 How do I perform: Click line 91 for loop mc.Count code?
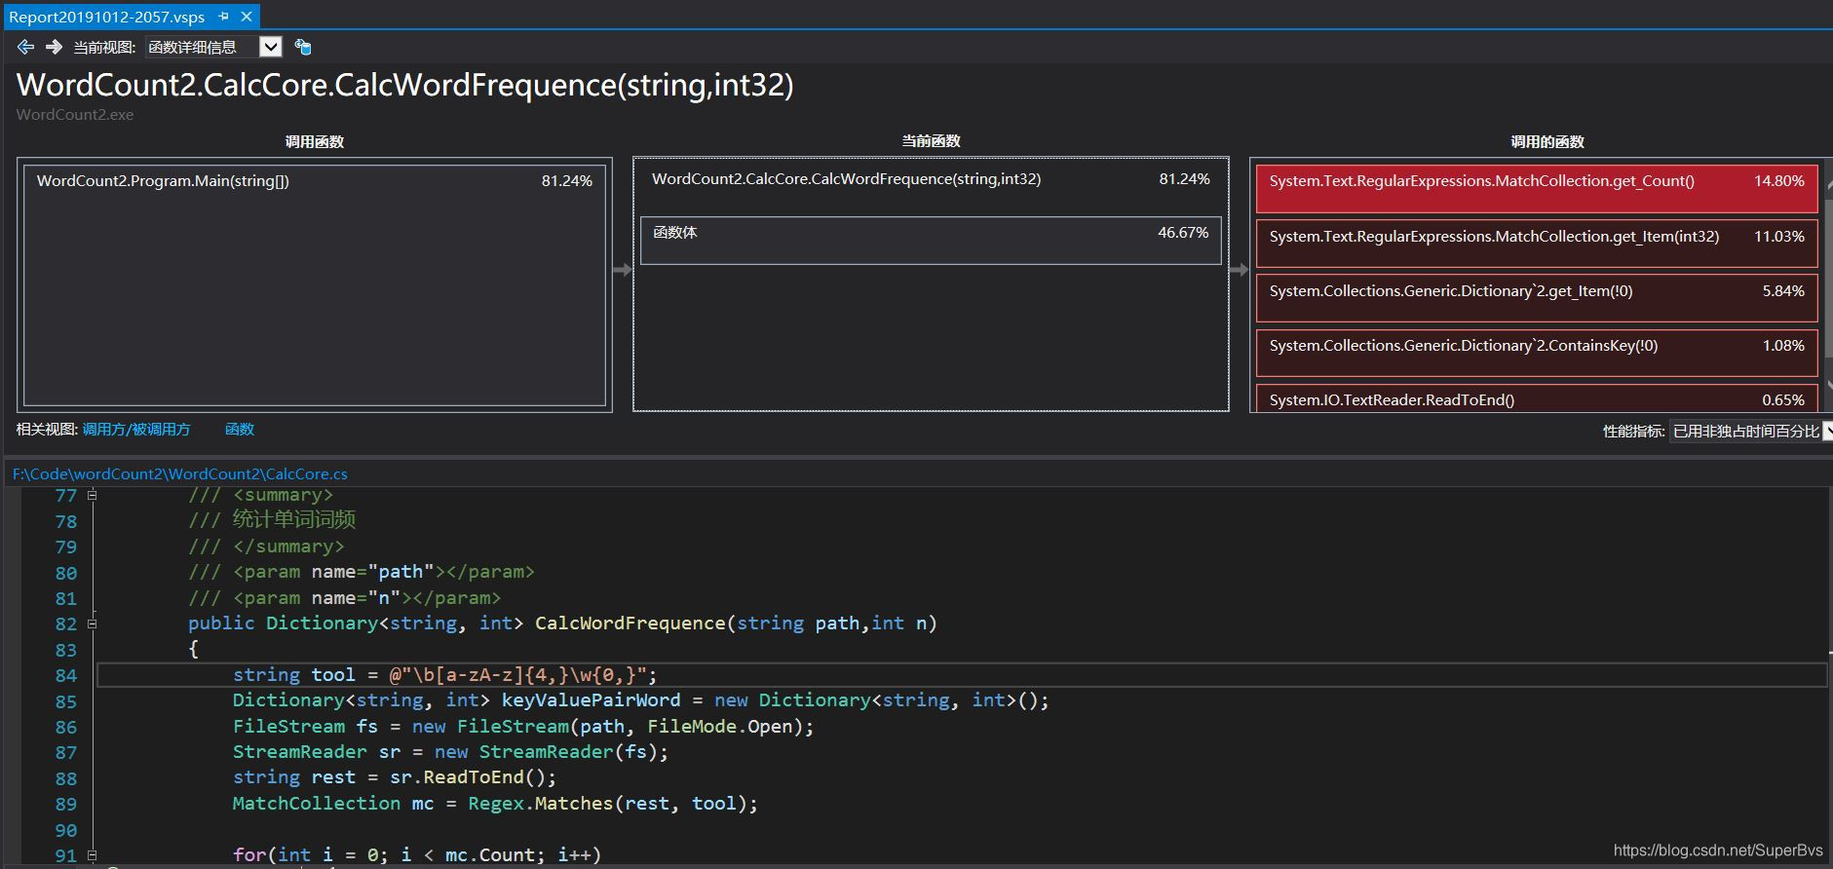[x=417, y=855]
